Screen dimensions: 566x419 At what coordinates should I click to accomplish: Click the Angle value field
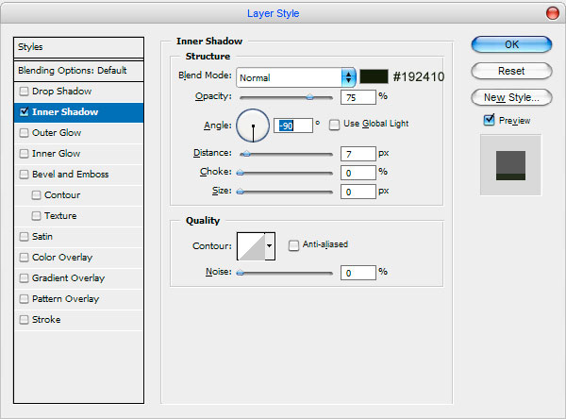point(293,126)
